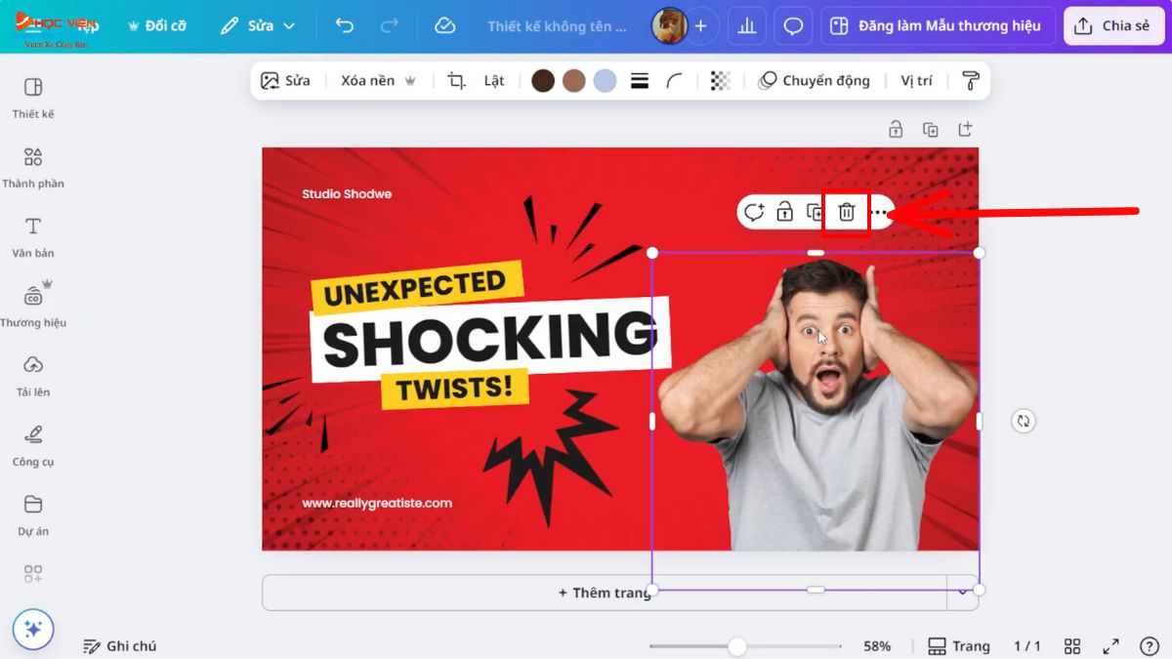The height and width of the screenshot is (659, 1172).
Task: Toggle the Trang page thumbnails view
Action: coord(959,646)
